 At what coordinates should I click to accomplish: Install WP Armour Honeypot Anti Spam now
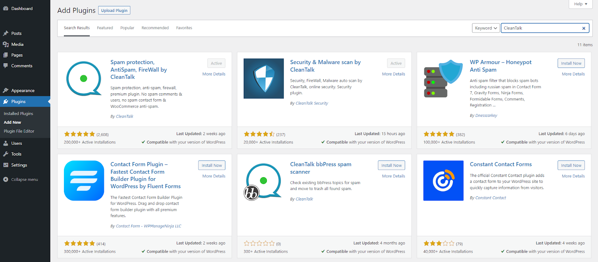tap(571, 63)
